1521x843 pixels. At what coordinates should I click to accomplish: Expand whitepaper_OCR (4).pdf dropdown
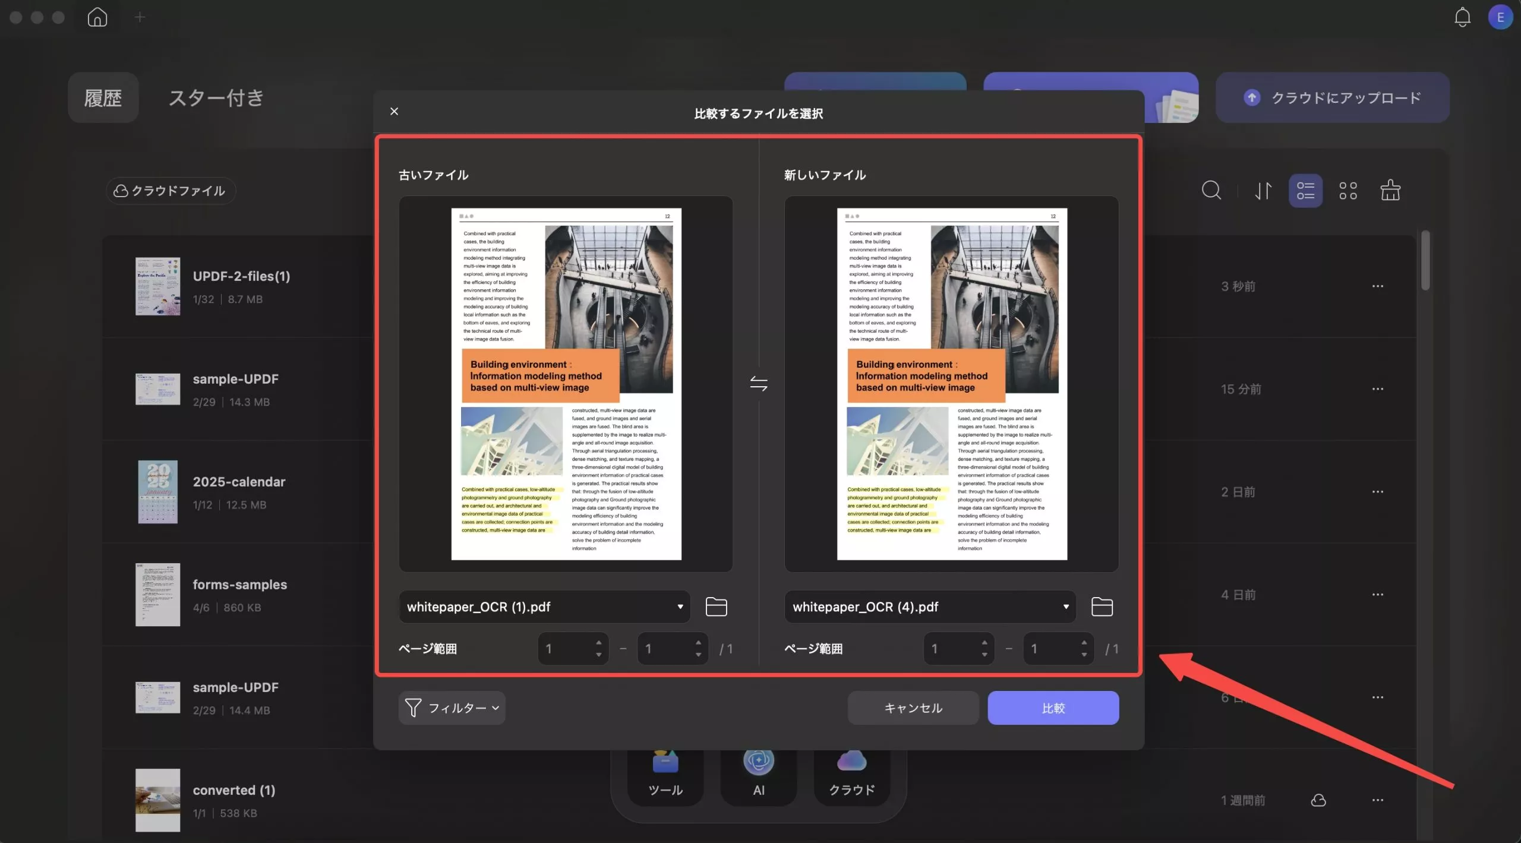point(1066,607)
